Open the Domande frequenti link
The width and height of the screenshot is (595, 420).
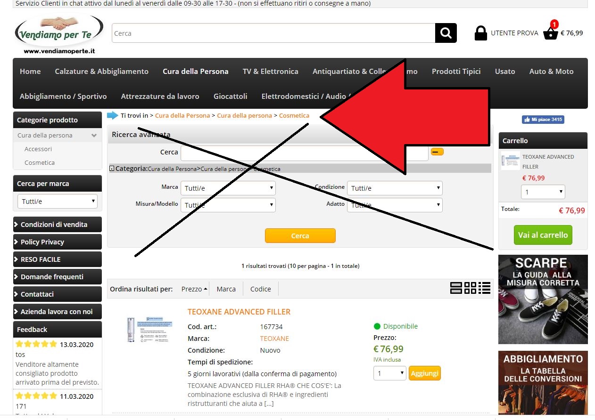pyautogui.click(x=57, y=276)
